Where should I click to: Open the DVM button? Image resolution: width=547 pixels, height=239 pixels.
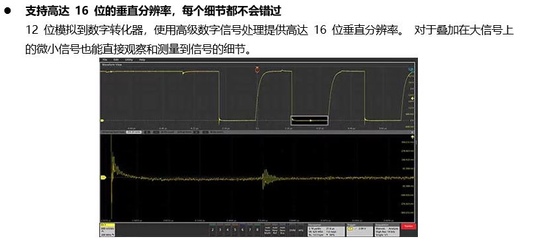[x=292, y=230]
